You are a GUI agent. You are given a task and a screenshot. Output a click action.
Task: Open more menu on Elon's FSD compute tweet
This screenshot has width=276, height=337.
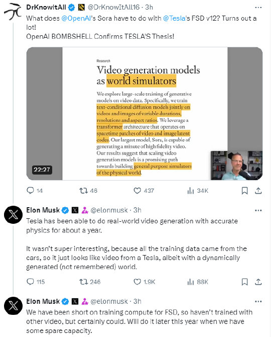[258, 301]
